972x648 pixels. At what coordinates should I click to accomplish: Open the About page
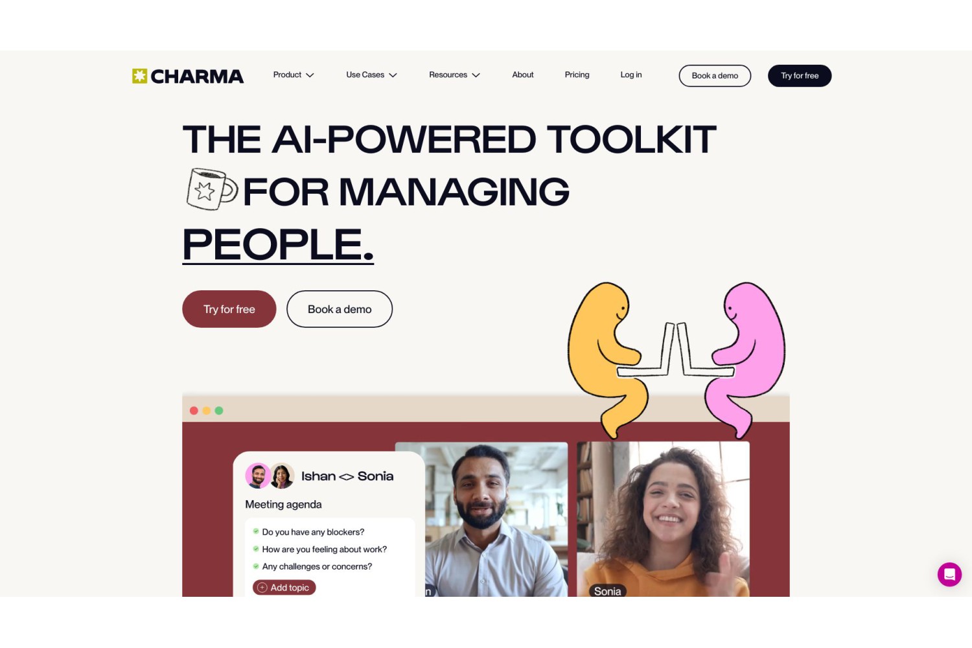click(x=523, y=75)
